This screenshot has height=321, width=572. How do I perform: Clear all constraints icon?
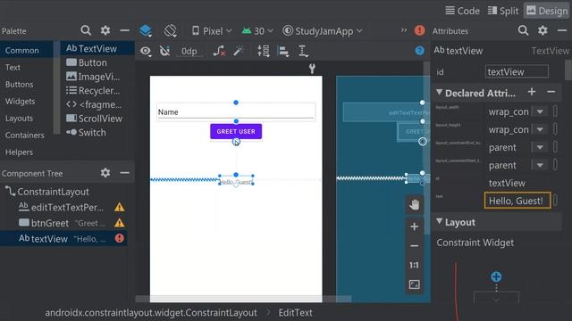pyautogui.click(x=219, y=51)
